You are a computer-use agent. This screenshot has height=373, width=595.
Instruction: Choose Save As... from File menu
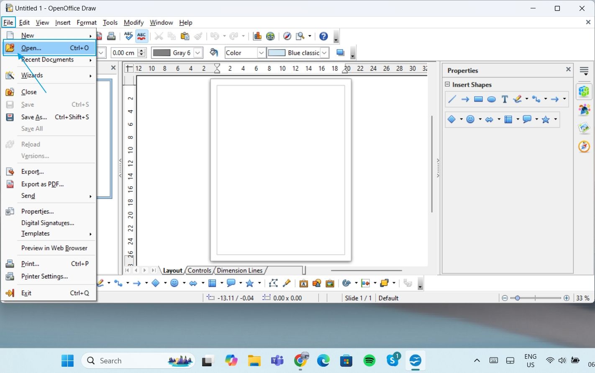(x=49, y=117)
